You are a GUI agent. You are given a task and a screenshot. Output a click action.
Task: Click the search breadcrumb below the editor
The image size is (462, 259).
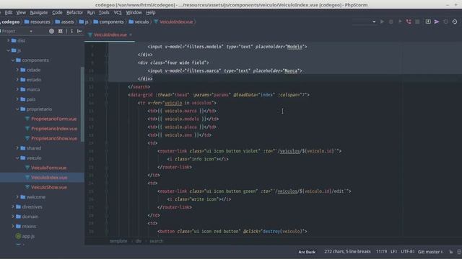(x=156, y=241)
